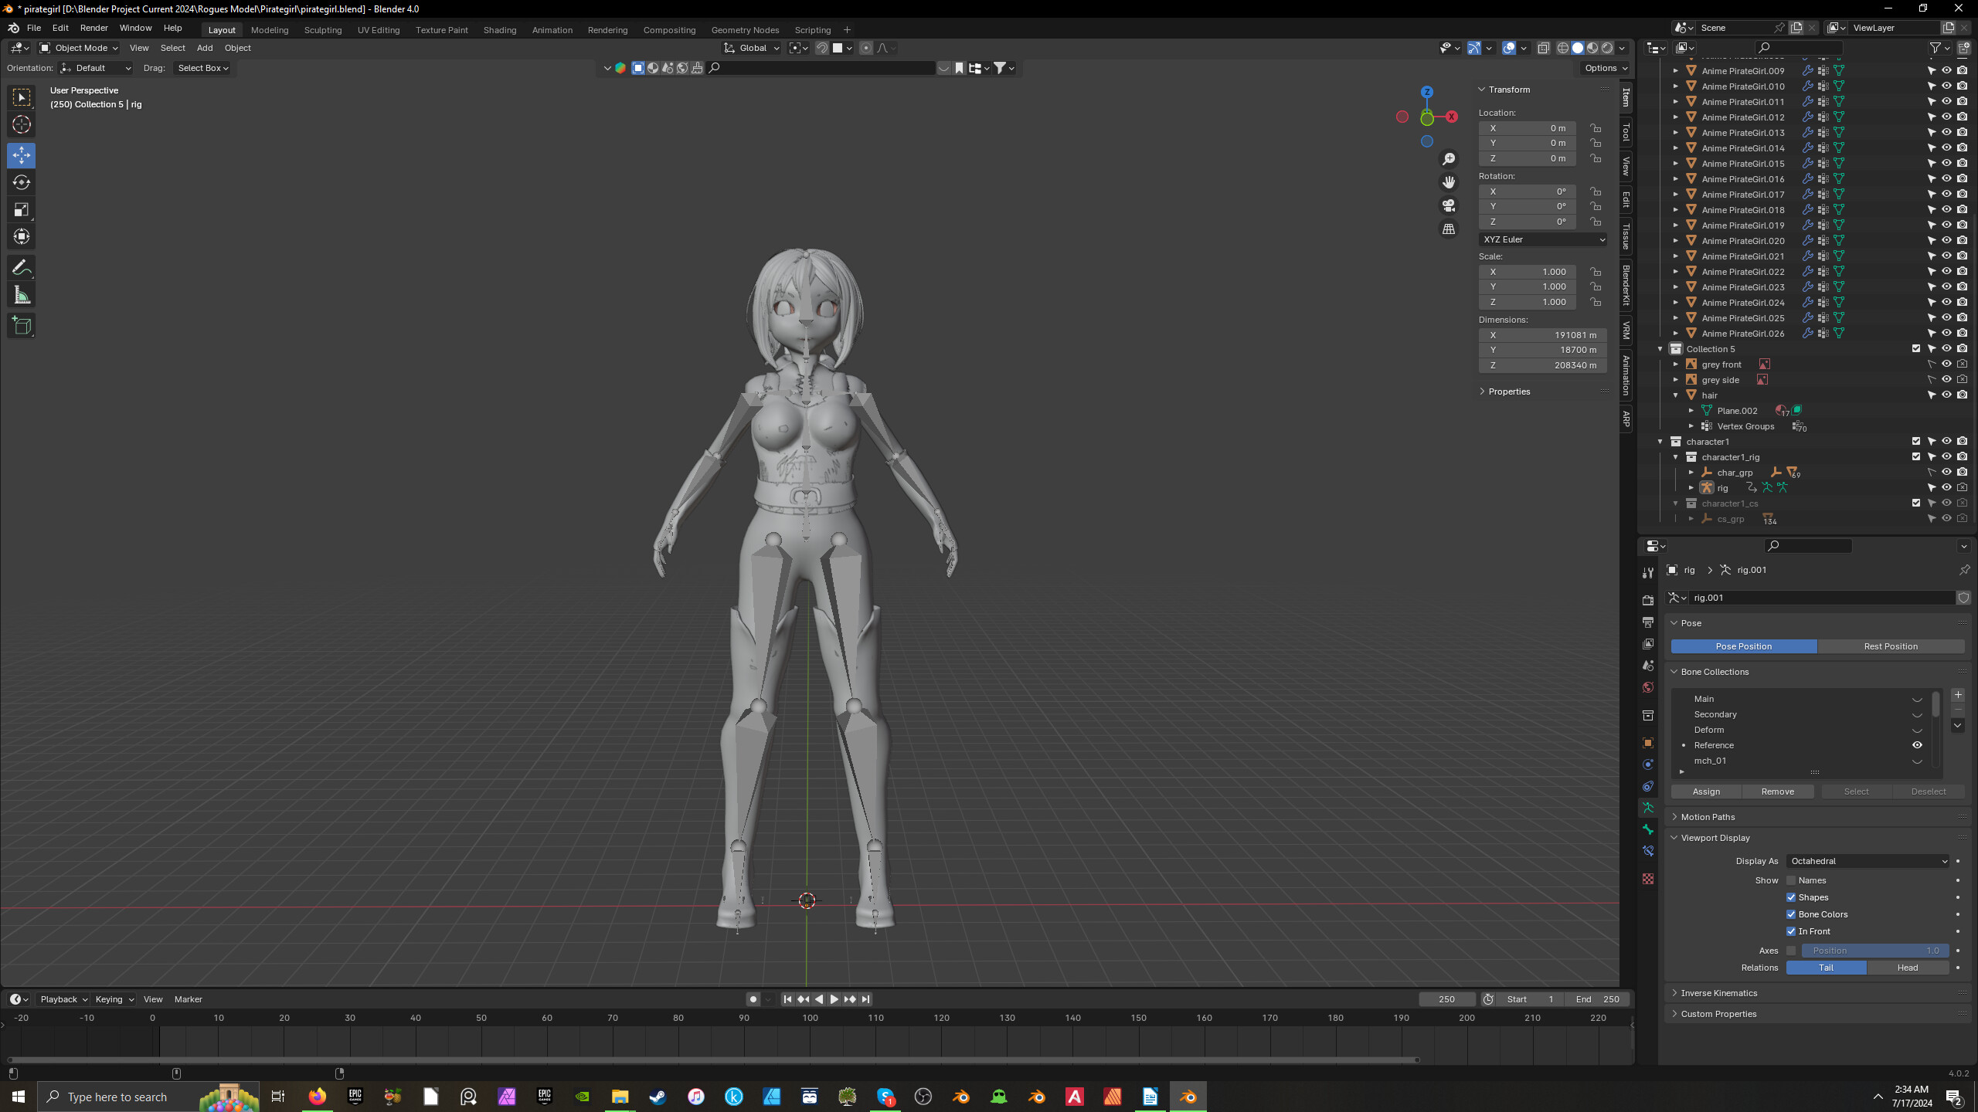This screenshot has height=1112, width=1978.
Task: Switch to the Sculpting workspace tab
Action: pos(322,29)
